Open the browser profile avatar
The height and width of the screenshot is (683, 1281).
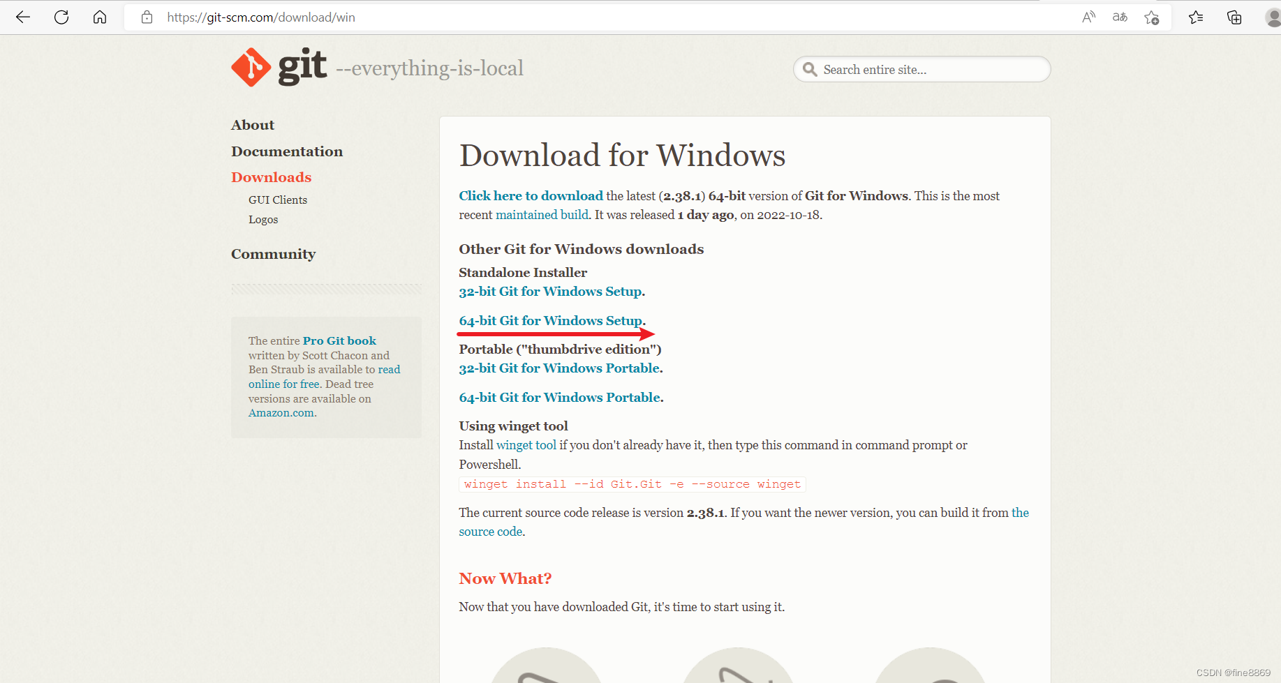tap(1273, 17)
